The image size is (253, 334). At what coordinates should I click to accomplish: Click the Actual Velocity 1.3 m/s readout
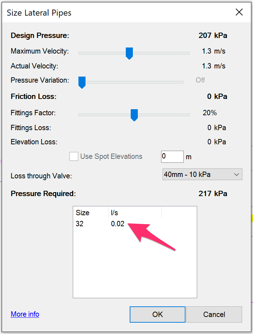coord(214,66)
